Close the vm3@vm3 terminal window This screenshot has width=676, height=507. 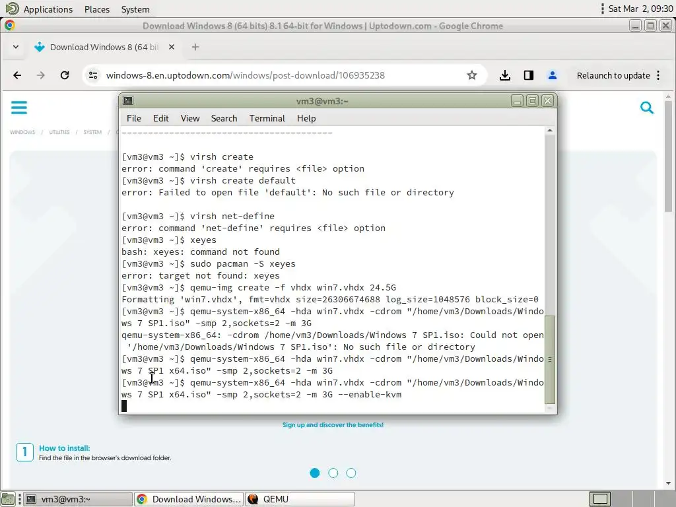pyautogui.click(x=547, y=101)
